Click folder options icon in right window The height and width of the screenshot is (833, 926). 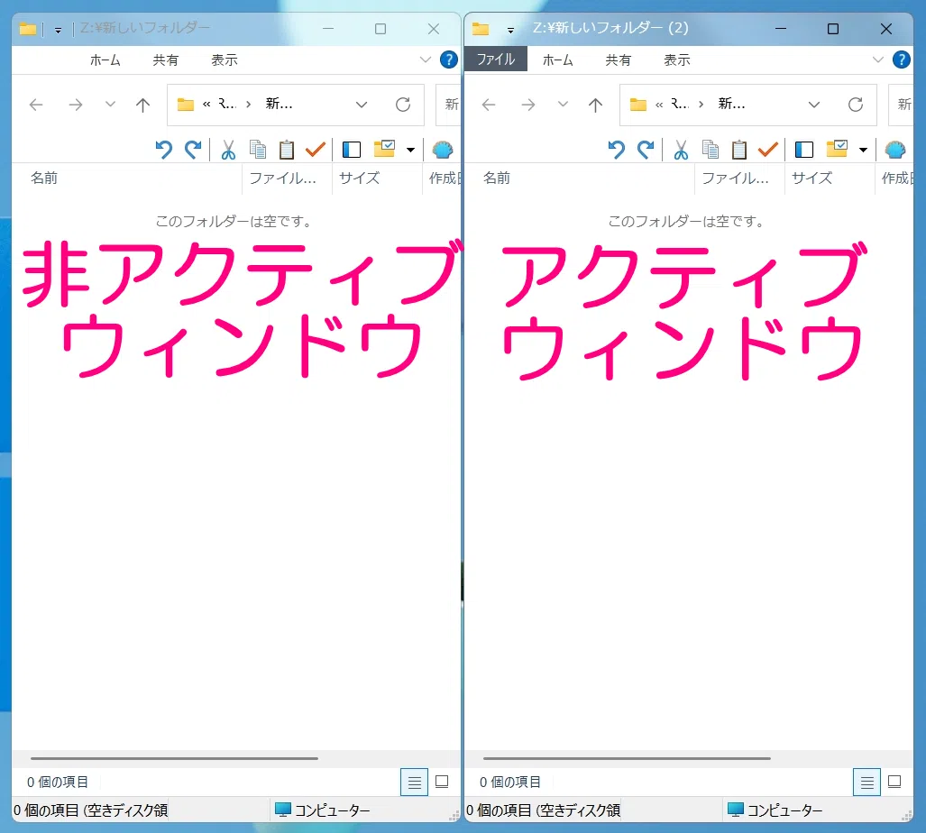click(x=837, y=148)
